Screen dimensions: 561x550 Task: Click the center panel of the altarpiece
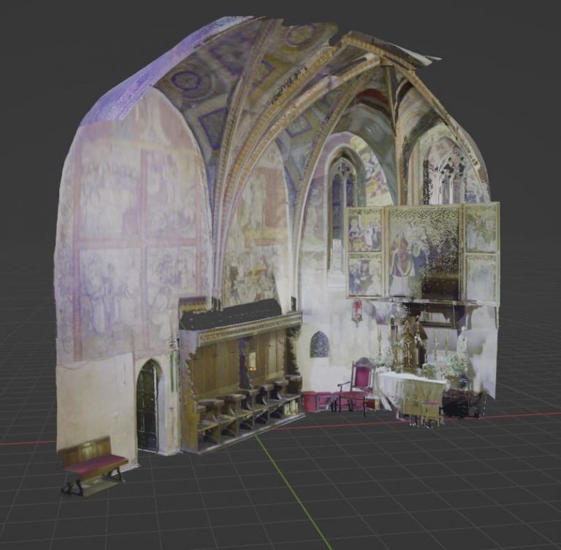coord(423,252)
